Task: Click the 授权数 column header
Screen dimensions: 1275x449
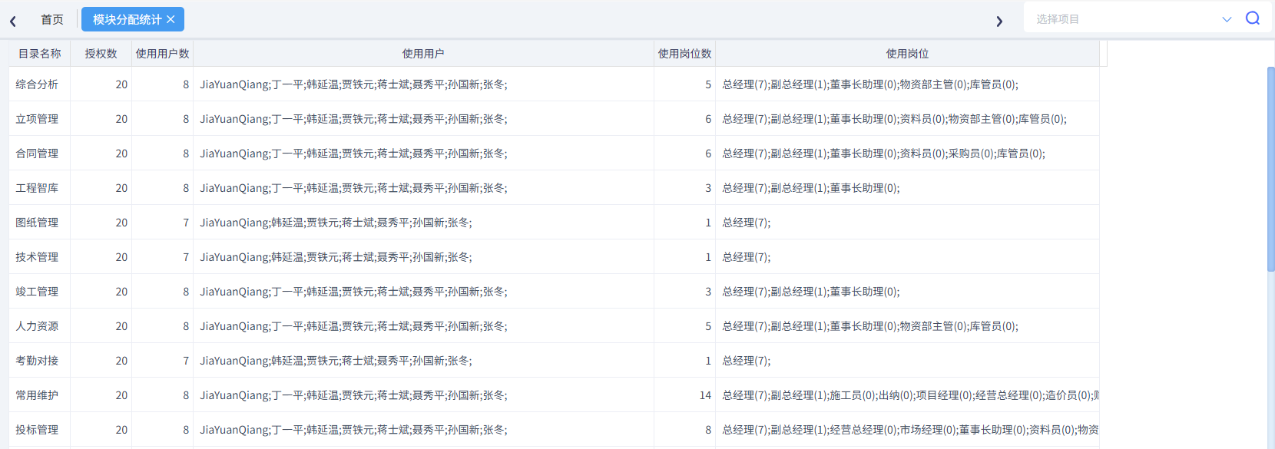Action: 101,54
